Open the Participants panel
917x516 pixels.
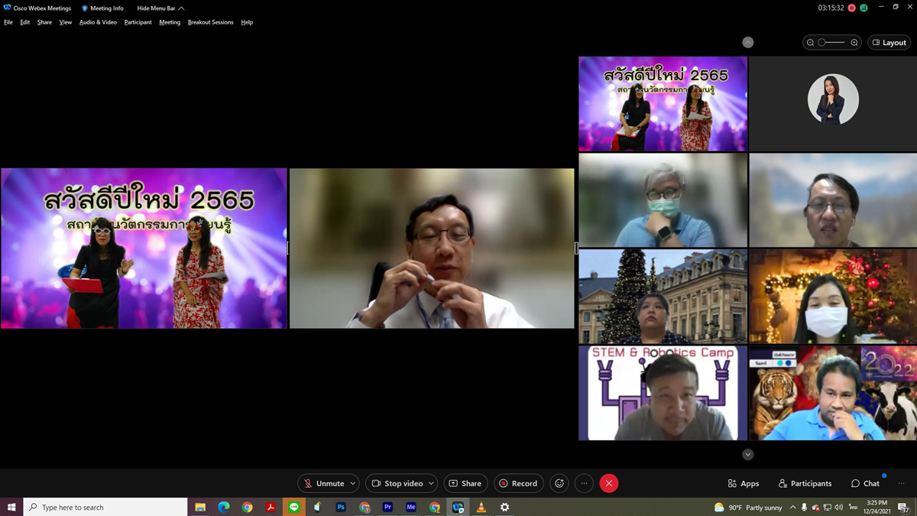point(805,483)
